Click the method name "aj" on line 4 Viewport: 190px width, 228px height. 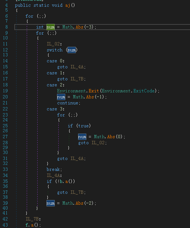click(68, 5)
